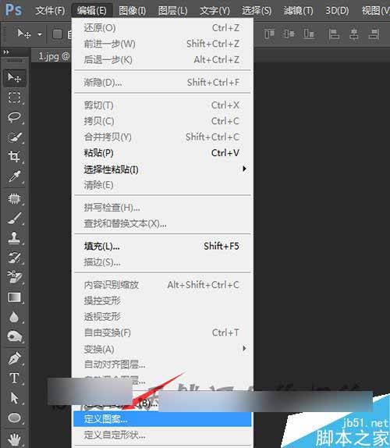Screen dimensions: 390x448
Task: Choose 拼写检查(H)... menu item
Action: (162, 208)
